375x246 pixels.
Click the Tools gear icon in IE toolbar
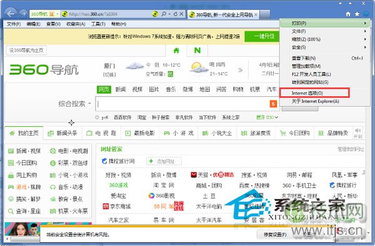point(366,14)
